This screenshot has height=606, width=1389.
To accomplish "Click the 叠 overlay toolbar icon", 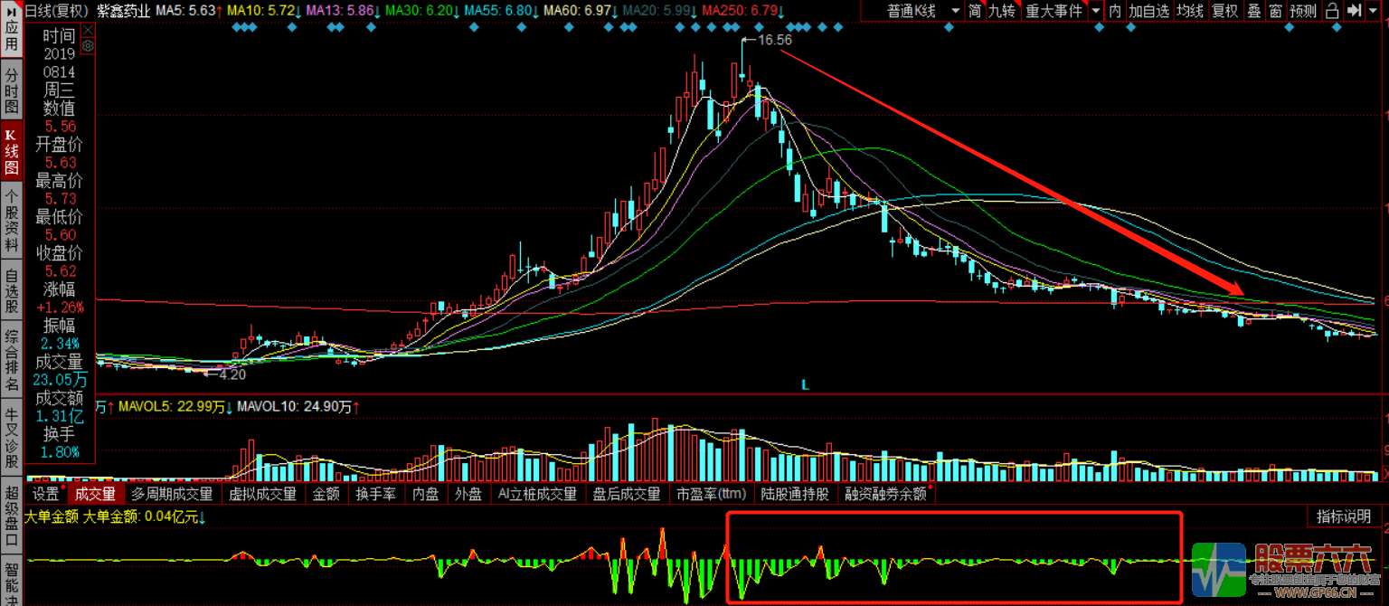I will click(x=1254, y=11).
